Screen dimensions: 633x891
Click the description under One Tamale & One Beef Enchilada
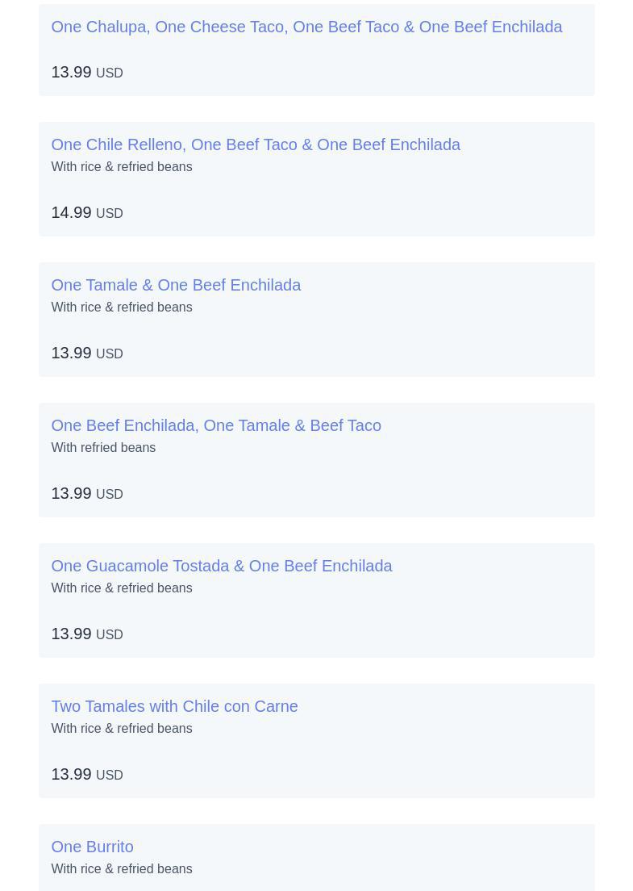pyautogui.click(x=122, y=307)
